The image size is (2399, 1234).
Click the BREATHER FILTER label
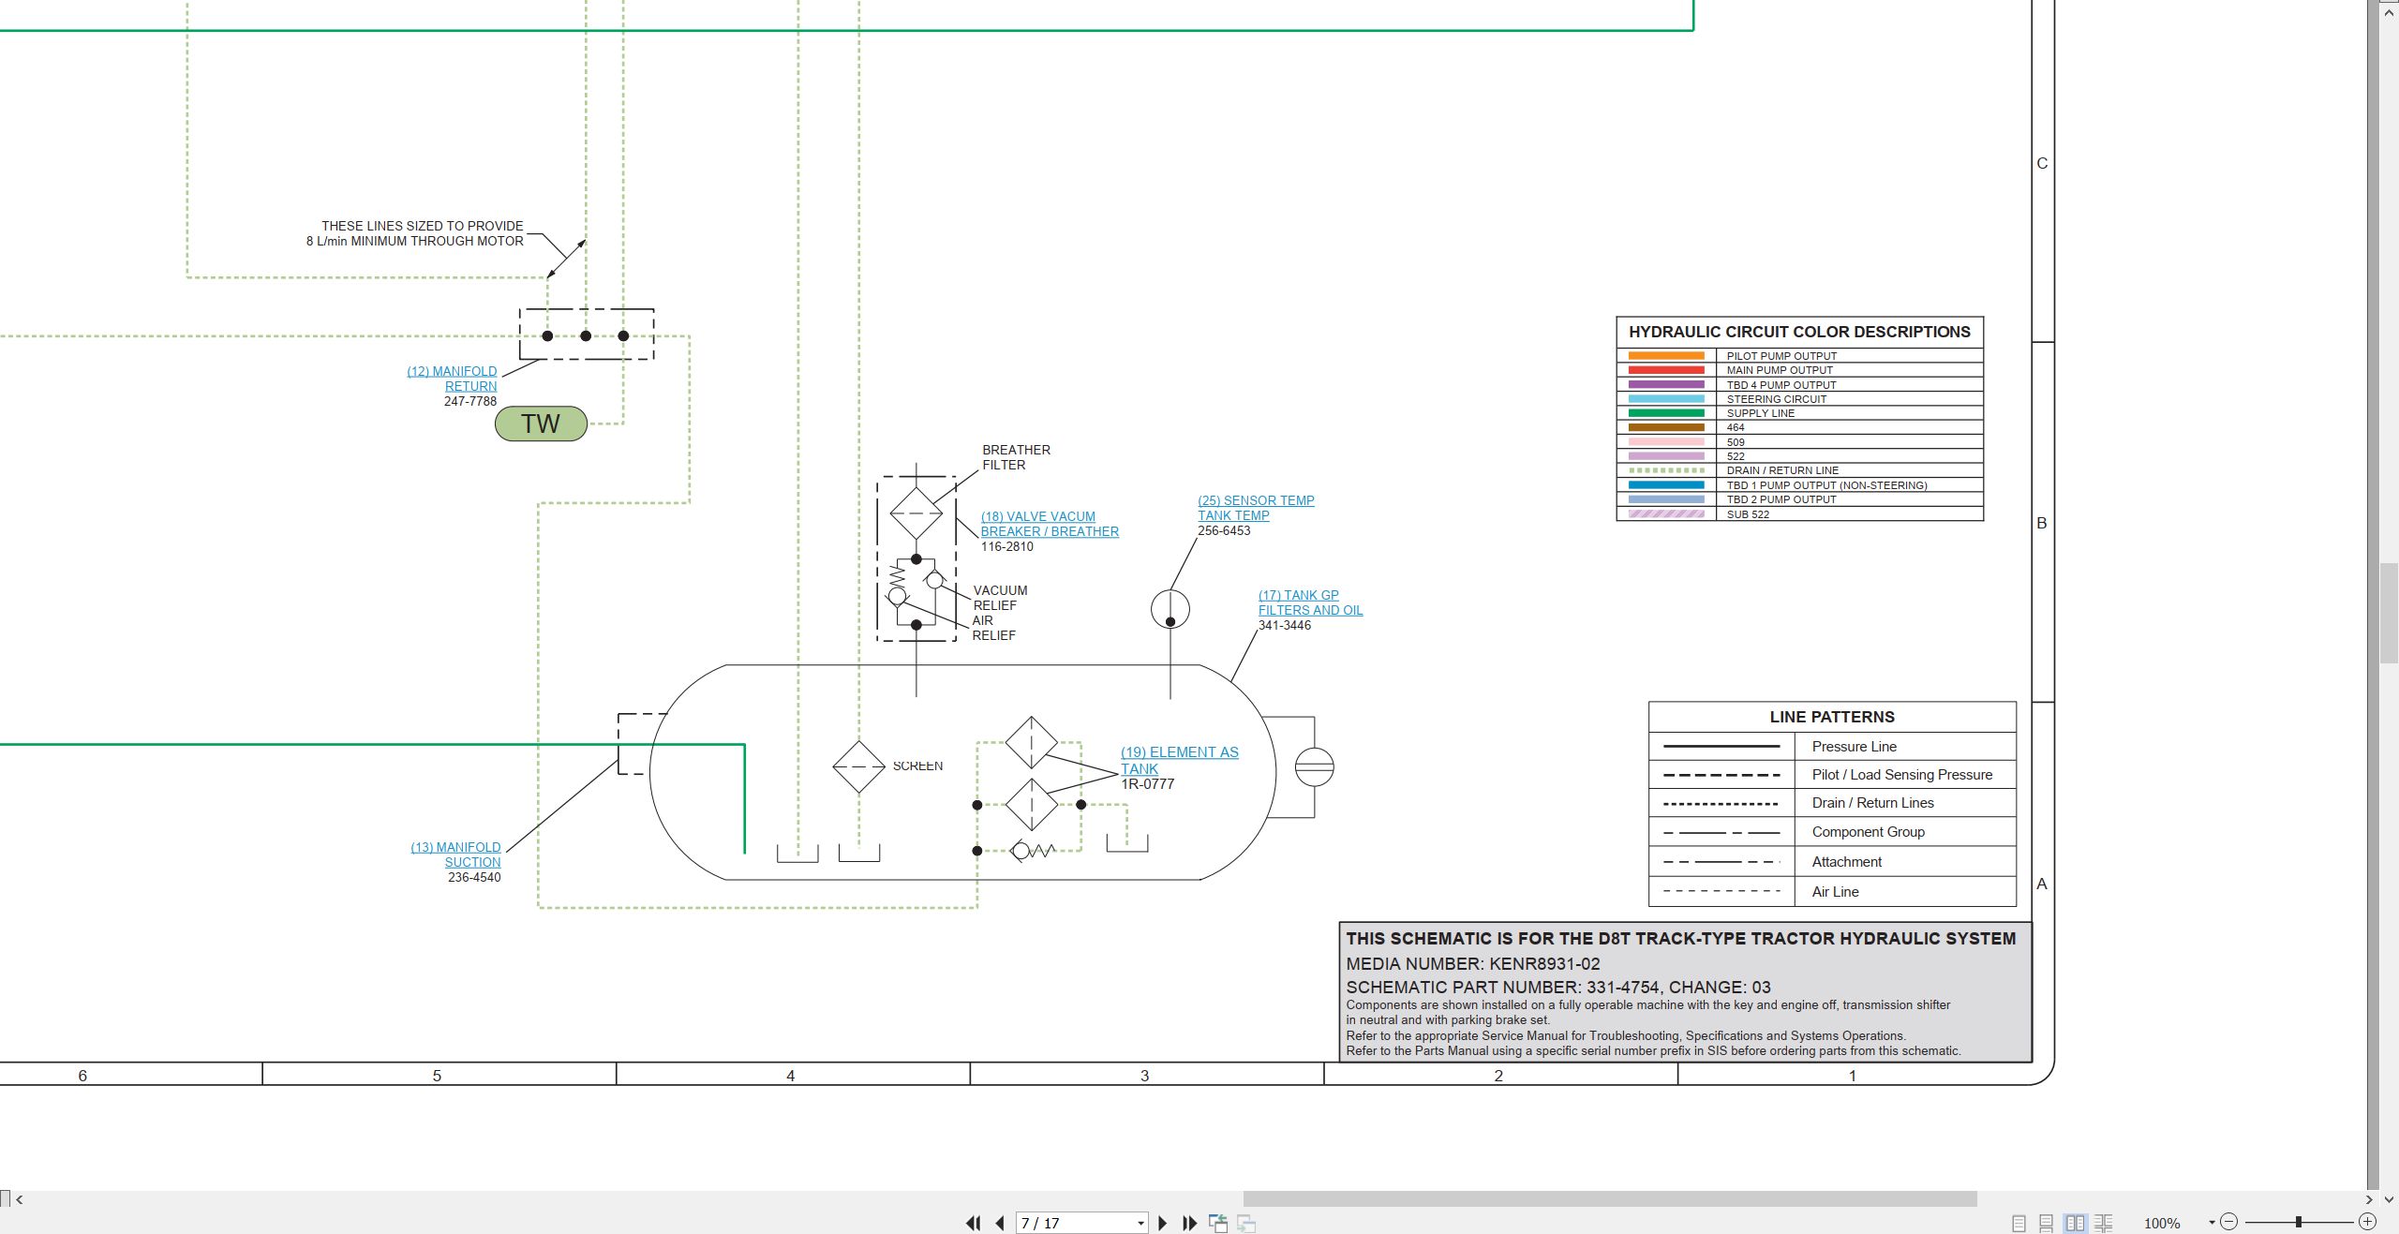pyautogui.click(x=1016, y=457)
